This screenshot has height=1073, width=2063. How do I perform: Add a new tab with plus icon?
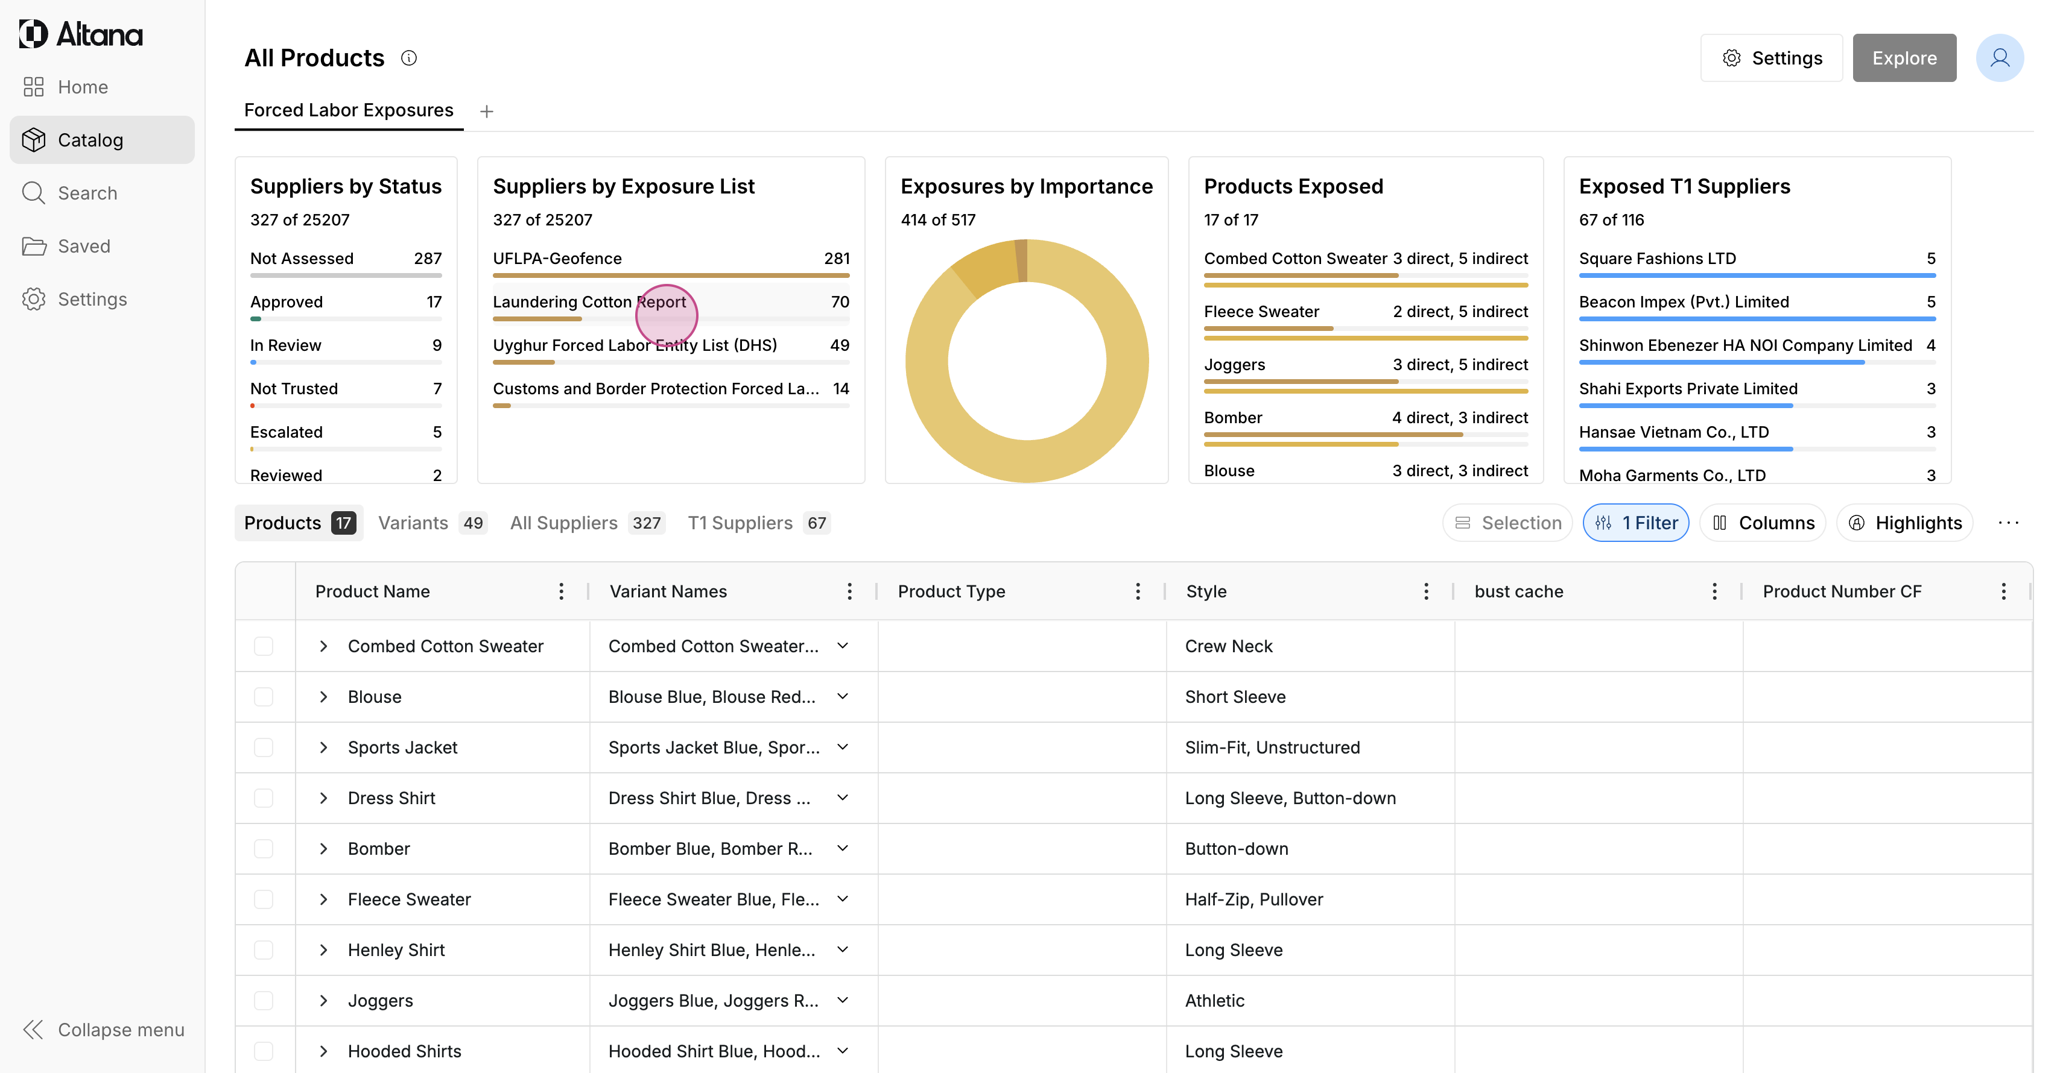[486, 112]
